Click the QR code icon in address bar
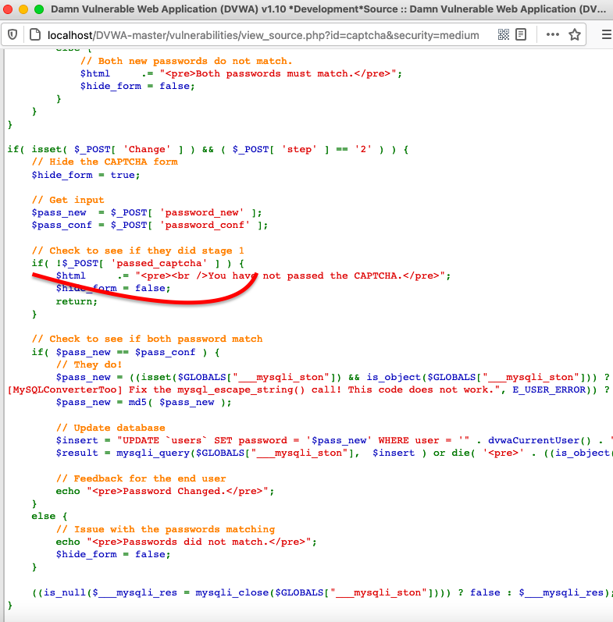The height and width of the screenshot is (622, 613). point(504,35)
